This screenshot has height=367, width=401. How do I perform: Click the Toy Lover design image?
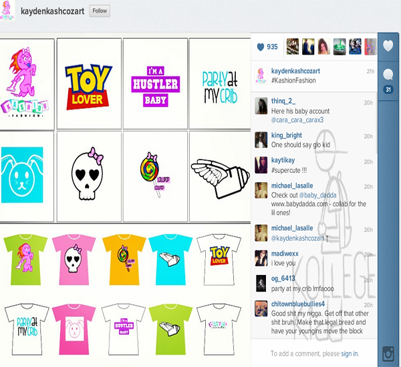point(89,85)
